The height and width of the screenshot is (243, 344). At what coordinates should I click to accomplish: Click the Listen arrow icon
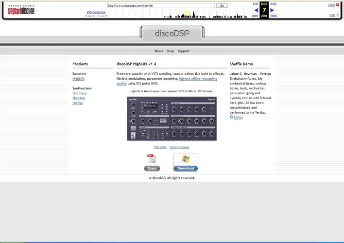click(x=231, y=117)
